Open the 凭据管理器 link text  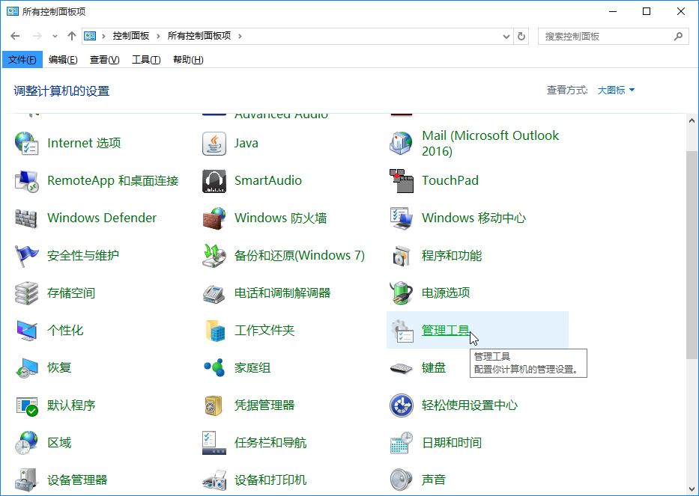[264, 405]
